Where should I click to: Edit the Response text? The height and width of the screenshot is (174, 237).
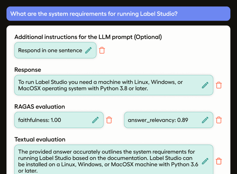pos(205,85)
